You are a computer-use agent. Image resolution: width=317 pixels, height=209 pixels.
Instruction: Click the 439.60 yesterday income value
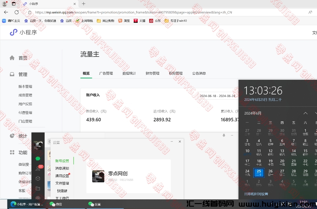[x=94, y=120]
